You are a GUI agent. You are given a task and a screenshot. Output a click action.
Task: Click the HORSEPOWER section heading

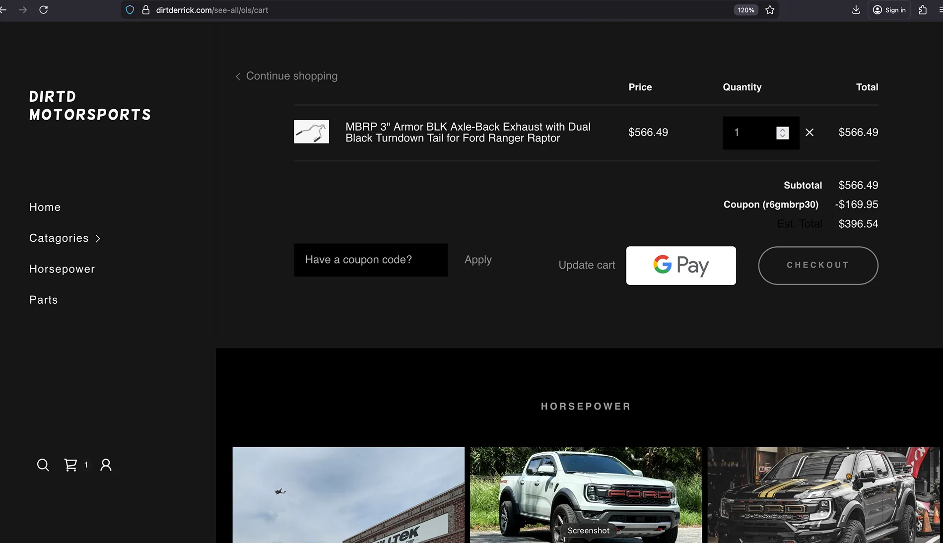pos(586,407)
